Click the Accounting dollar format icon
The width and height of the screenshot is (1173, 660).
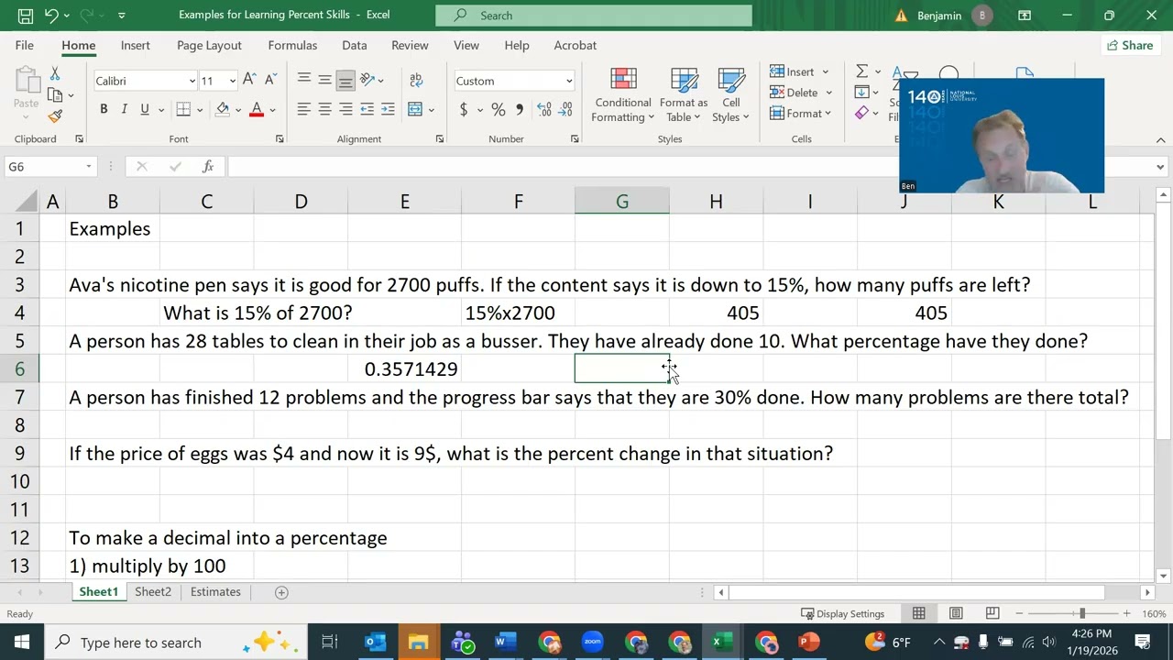(x=464, y=109)
